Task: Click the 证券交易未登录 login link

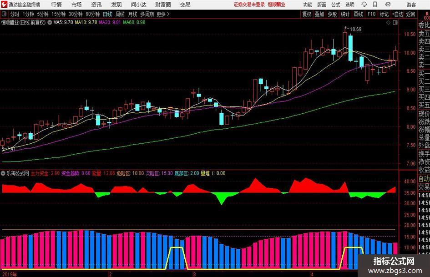Action: [x=249, y=5]
